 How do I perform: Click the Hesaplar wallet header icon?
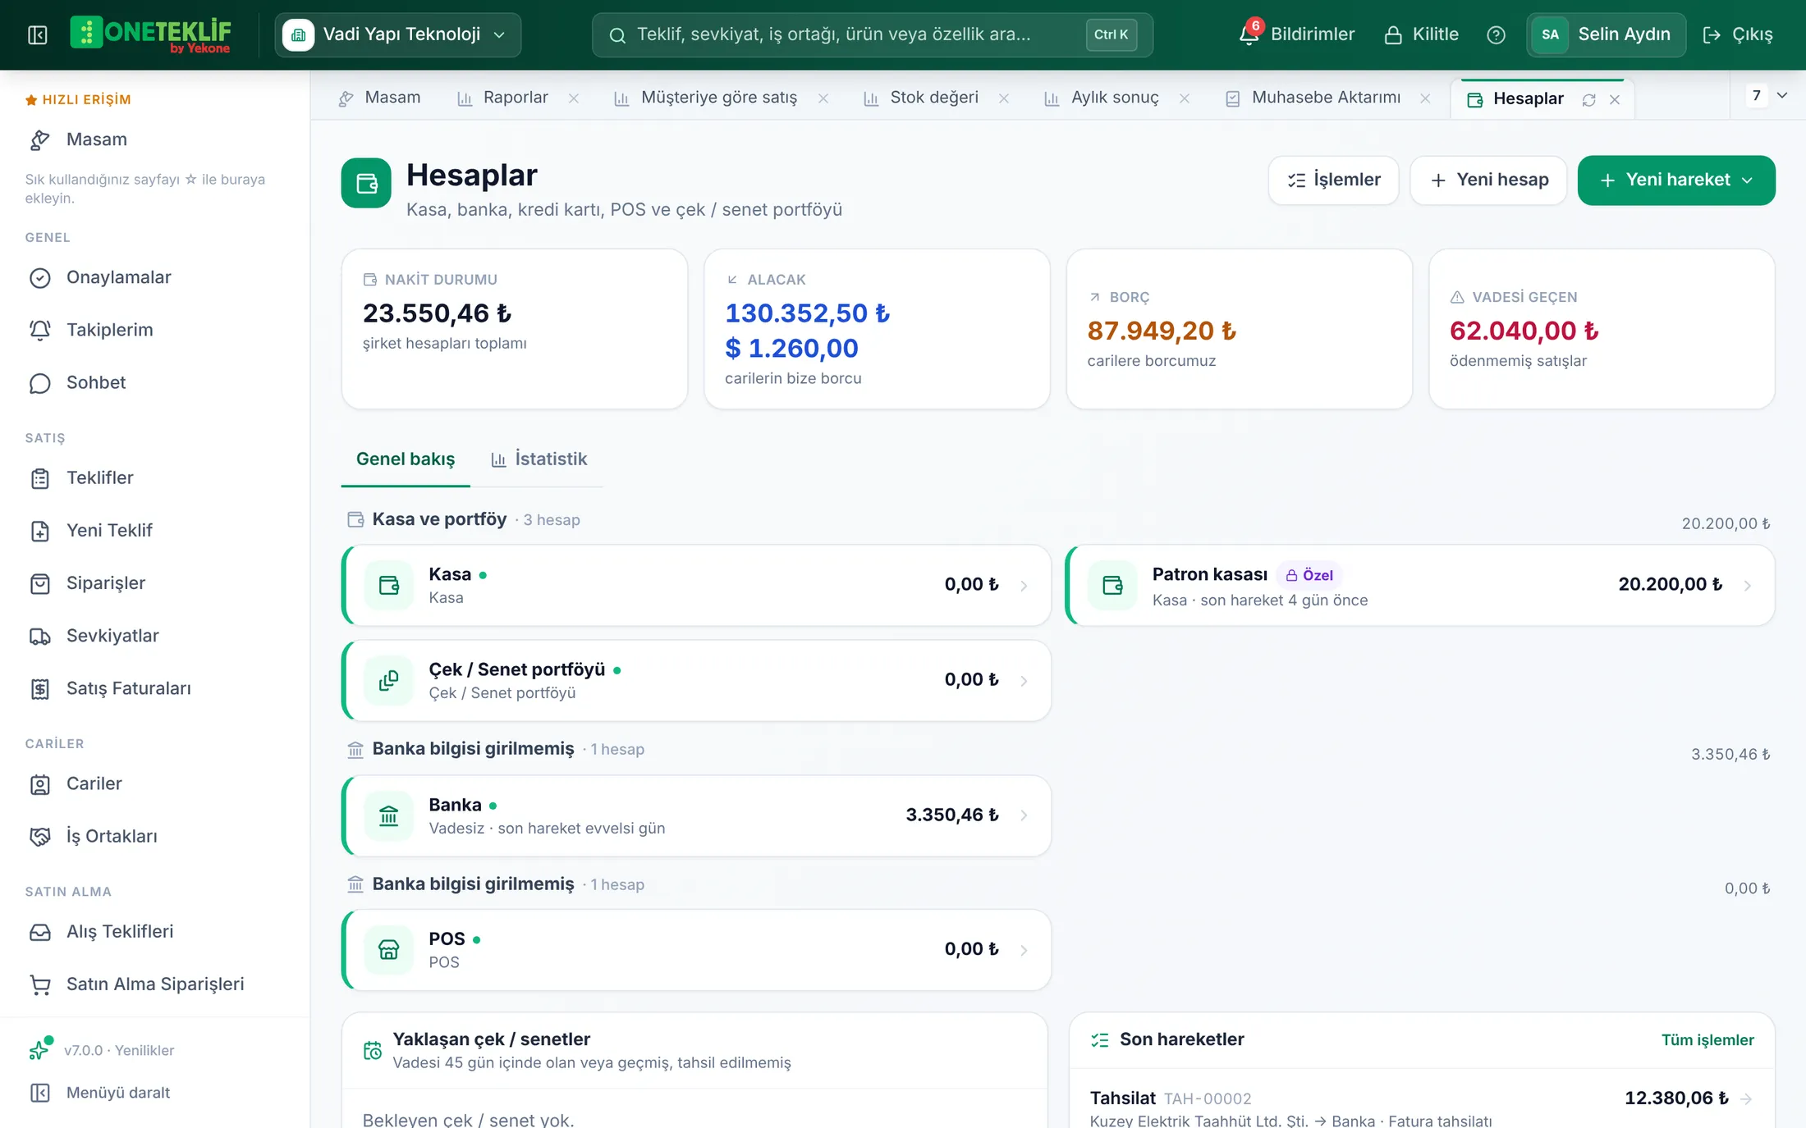pos(366,183)
